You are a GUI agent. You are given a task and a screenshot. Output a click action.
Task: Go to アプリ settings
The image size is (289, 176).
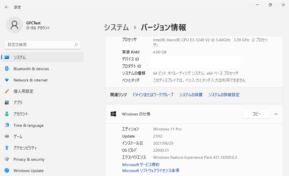(42, 102)
